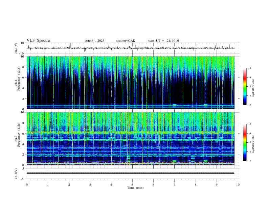Click the "ch.1(V)" waveform axis label

[16, 48]
